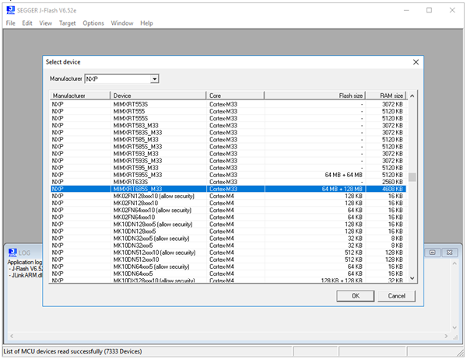Sort by the Core column header
Screen dimensions: 467x359
[235, 96]
